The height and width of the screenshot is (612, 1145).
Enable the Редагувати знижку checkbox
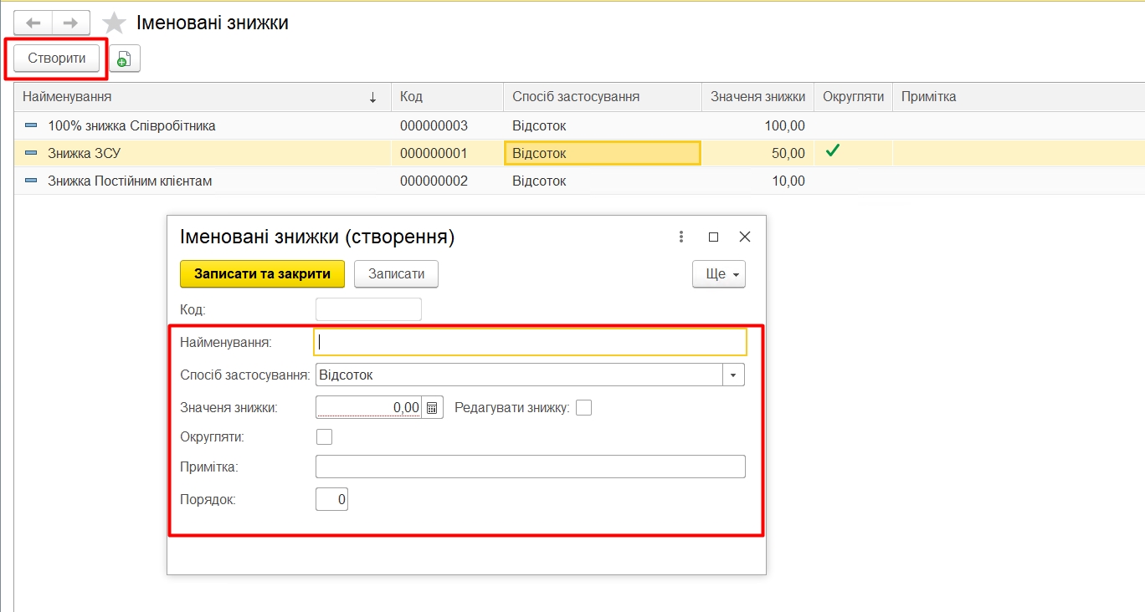pos(583,408)
